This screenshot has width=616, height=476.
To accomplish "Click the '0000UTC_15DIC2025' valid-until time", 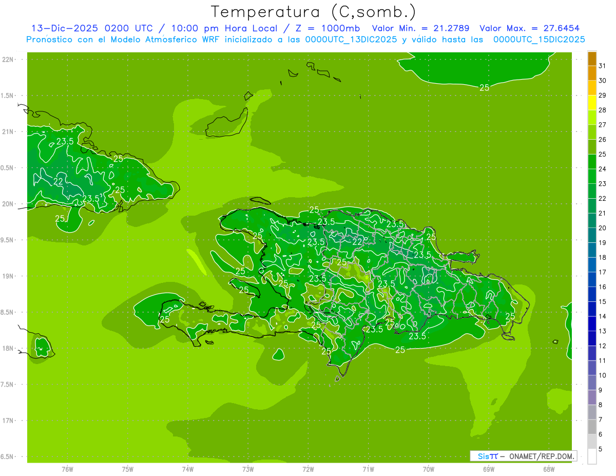I will click(x=539, y=40).
